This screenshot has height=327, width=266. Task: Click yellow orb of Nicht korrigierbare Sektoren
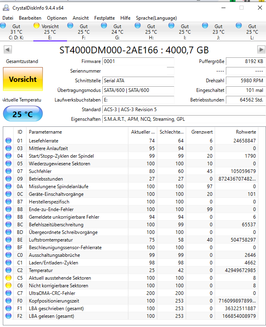[8, 286]
